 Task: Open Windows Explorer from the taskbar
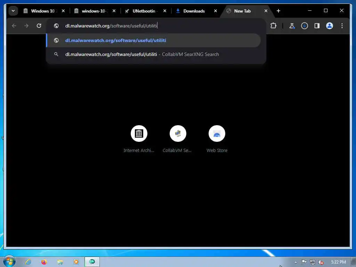pos(60,262)
